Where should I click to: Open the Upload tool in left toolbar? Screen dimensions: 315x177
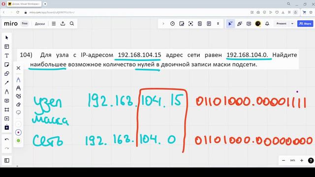tap(6, 119)
